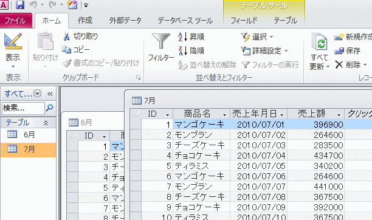Viewport: 372px width, 220px height.
Task: Select row 9 via its record selector
Action: pos(136,207)
